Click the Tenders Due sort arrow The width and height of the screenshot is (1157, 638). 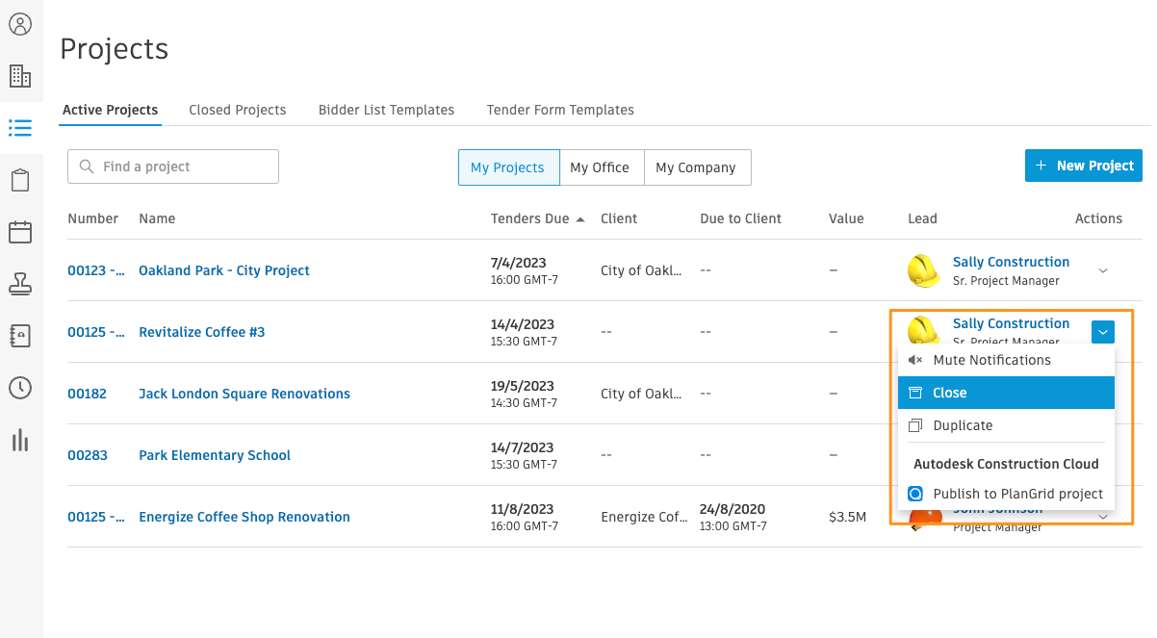point(580,219)
